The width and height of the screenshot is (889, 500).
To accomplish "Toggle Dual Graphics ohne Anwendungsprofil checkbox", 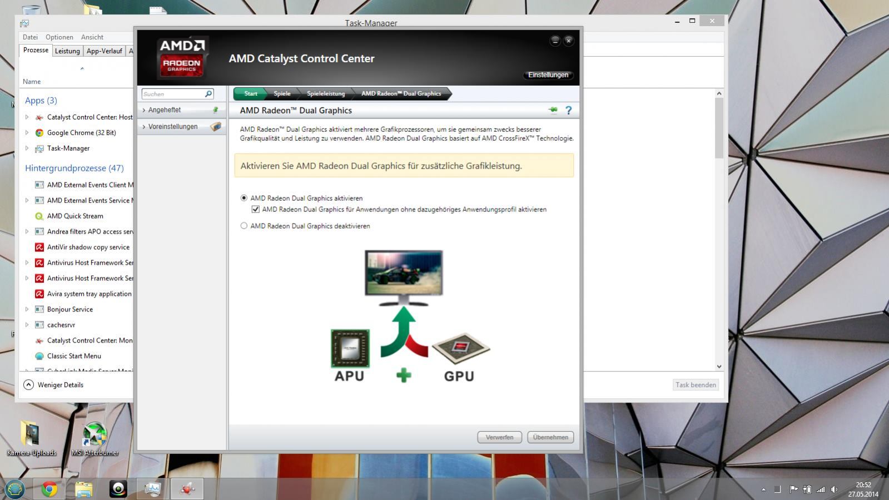I will (256, 210).
